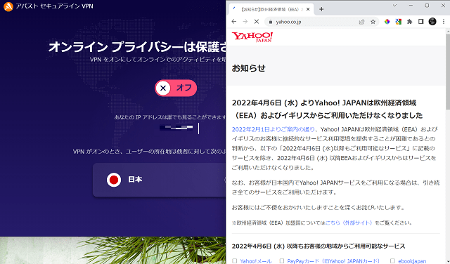Open the PayPayカード link
This screenshot has height=264, width=450.
pos(333,261)
